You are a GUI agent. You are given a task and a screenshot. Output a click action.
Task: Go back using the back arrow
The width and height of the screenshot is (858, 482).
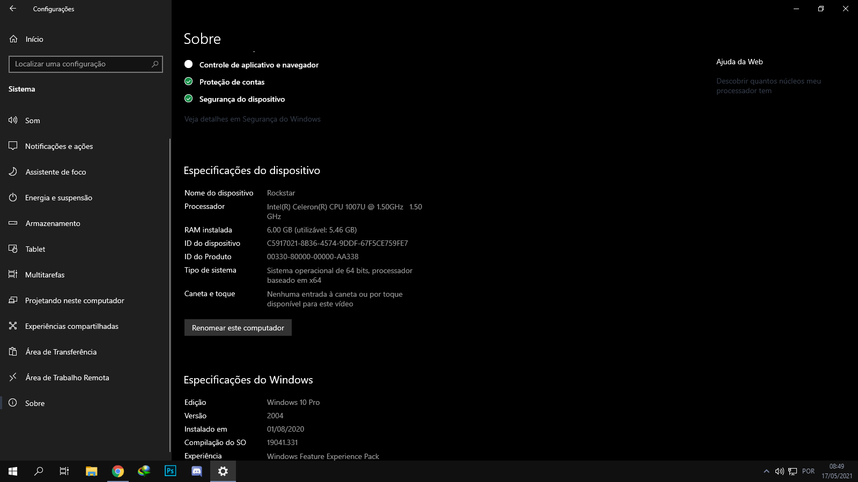pyautogui.click(x=13, y=9)
